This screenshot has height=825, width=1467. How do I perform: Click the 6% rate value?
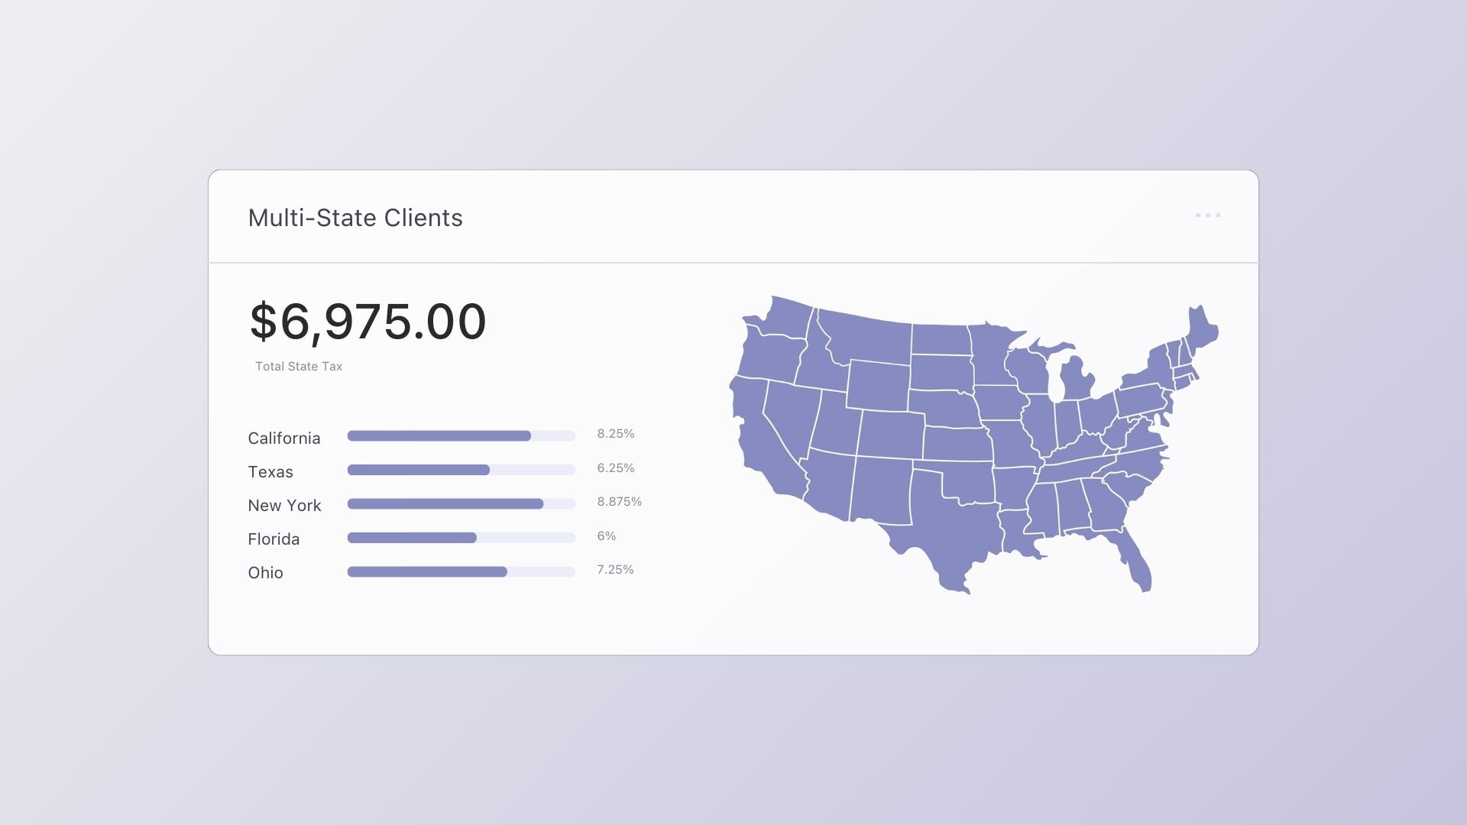tap(607, 536)
